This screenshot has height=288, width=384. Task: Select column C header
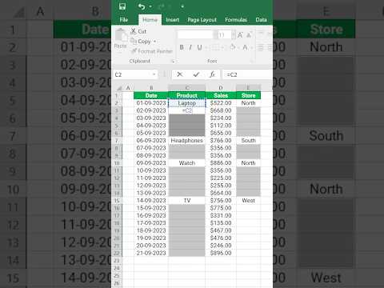click(187, 88)
